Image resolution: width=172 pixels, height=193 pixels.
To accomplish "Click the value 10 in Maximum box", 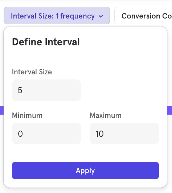I will [x=99, y=134].
